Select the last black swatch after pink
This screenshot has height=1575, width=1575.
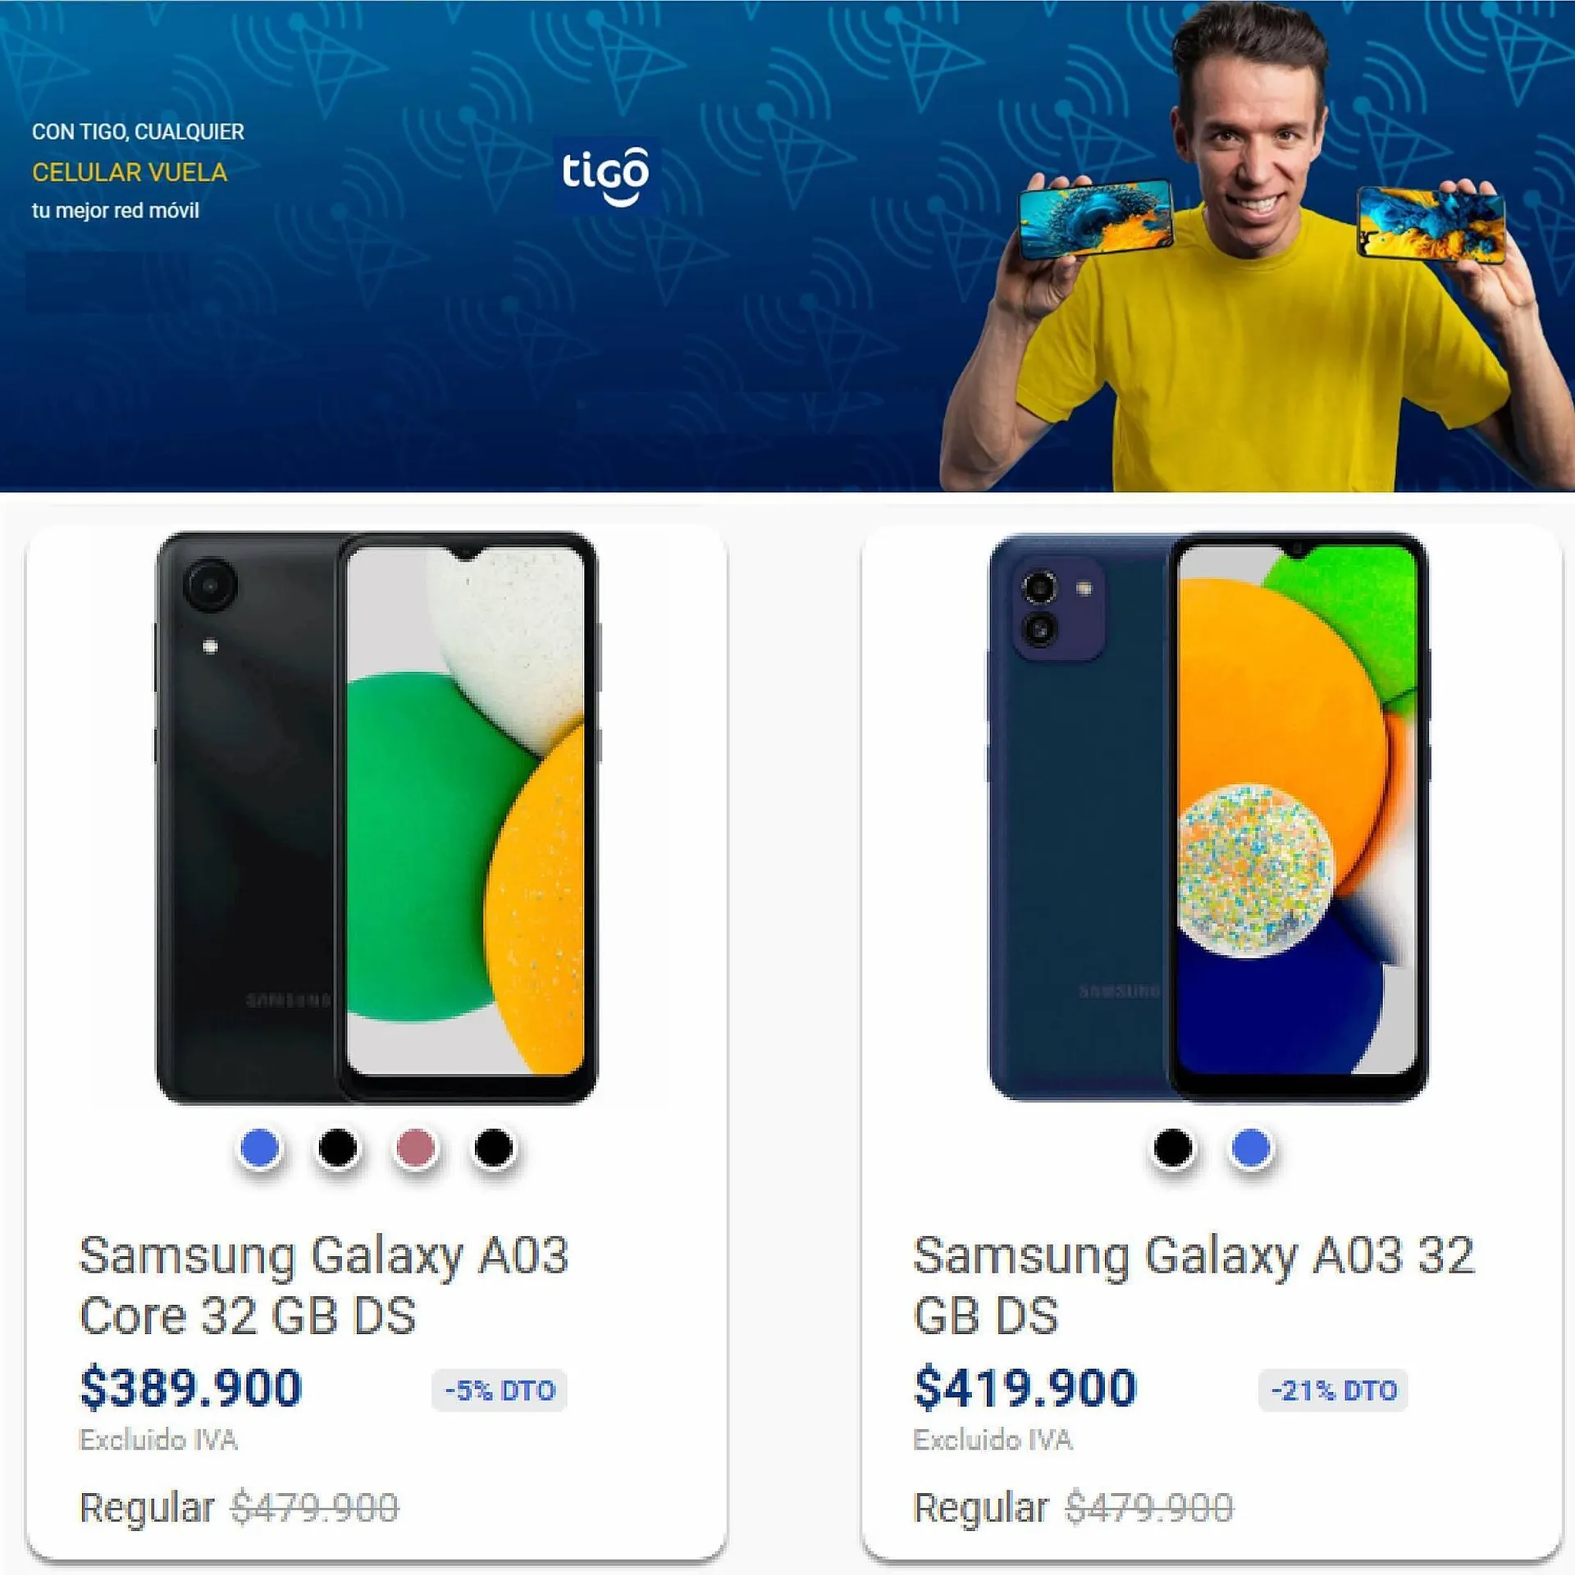pyautogui.click(x=494, y=1148)
